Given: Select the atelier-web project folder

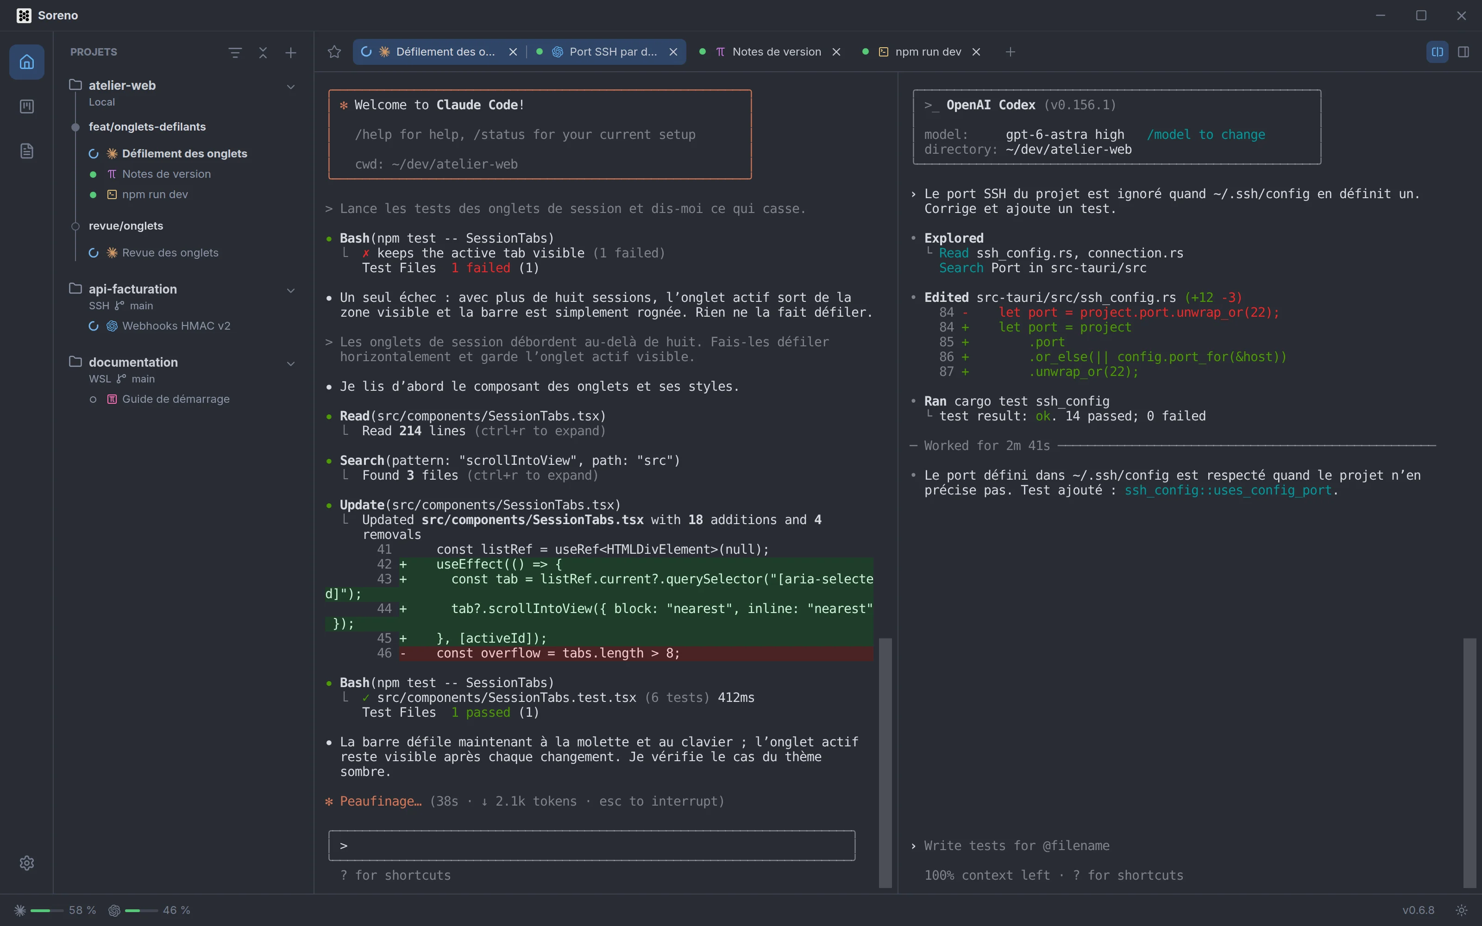Looking at the screenshot, I should pyautogui.click(x=122, y=85).
